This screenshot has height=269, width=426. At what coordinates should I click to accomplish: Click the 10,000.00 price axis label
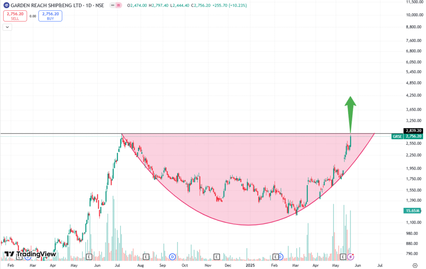tap(414, 15)
